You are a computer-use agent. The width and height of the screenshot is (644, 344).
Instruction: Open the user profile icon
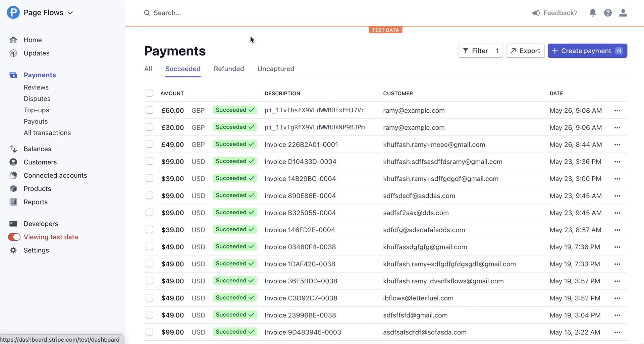click(623, 13)
